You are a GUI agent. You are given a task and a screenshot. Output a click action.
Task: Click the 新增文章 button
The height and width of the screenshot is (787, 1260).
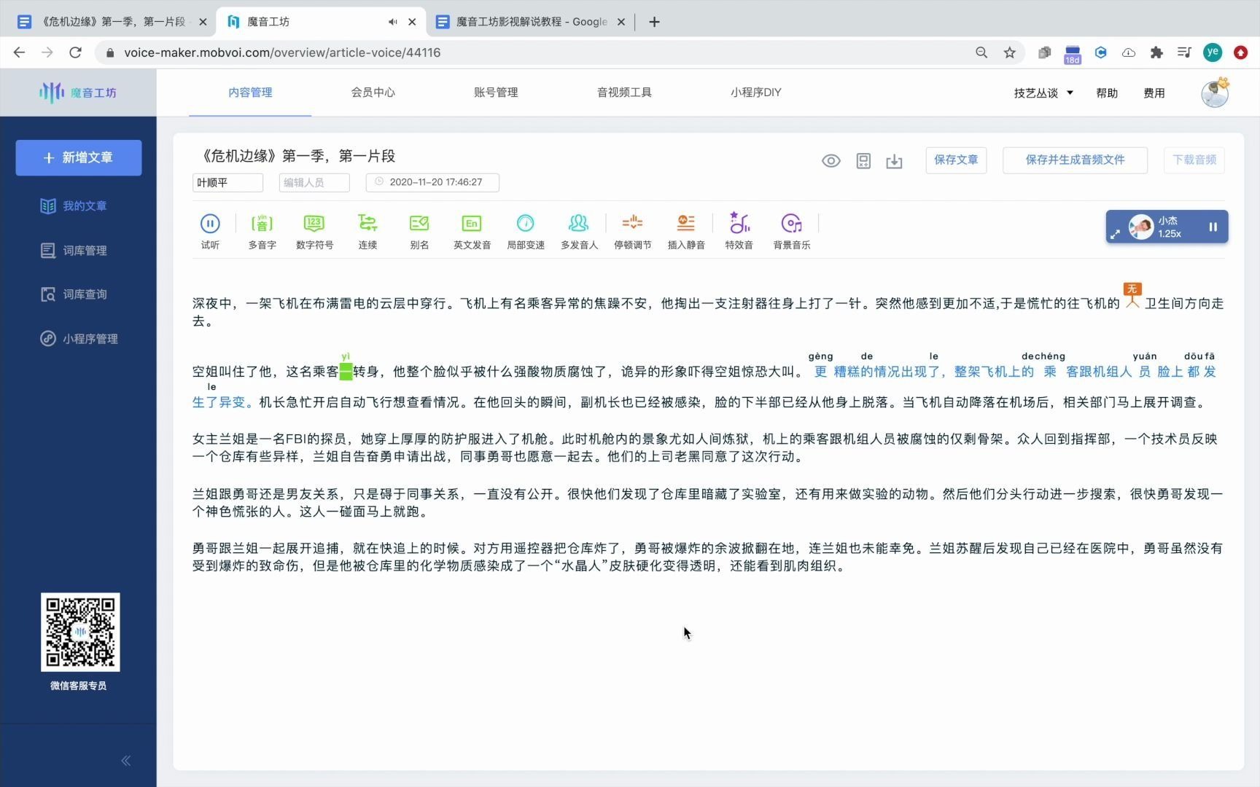point(79,157)
